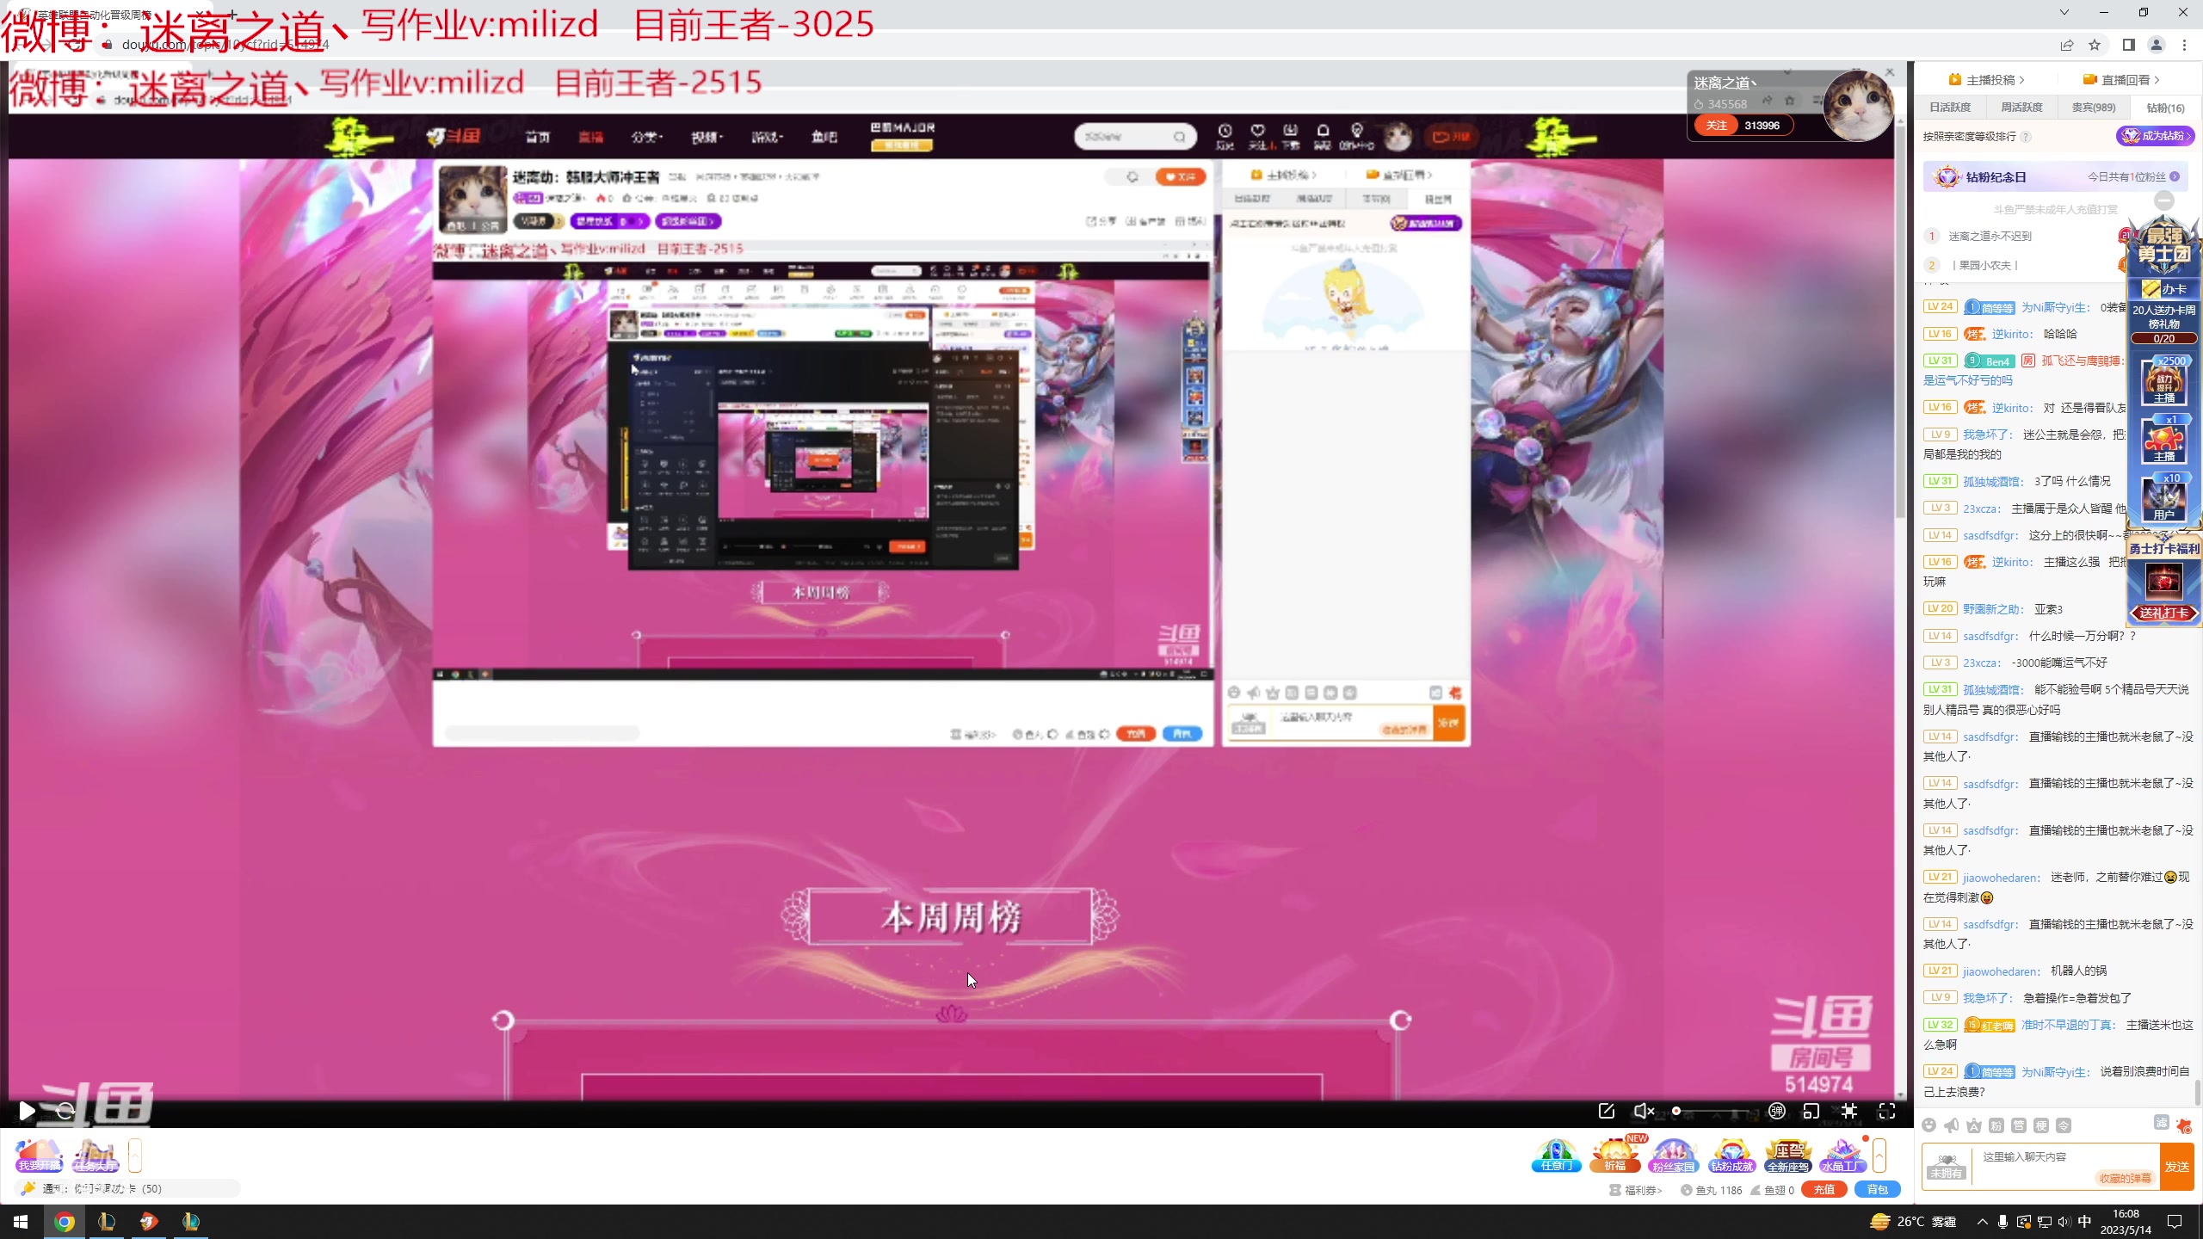Click the megaphone broadcast icon in chat
This screenshot has height=1239, width=2203.
tap(1952, 1125)
